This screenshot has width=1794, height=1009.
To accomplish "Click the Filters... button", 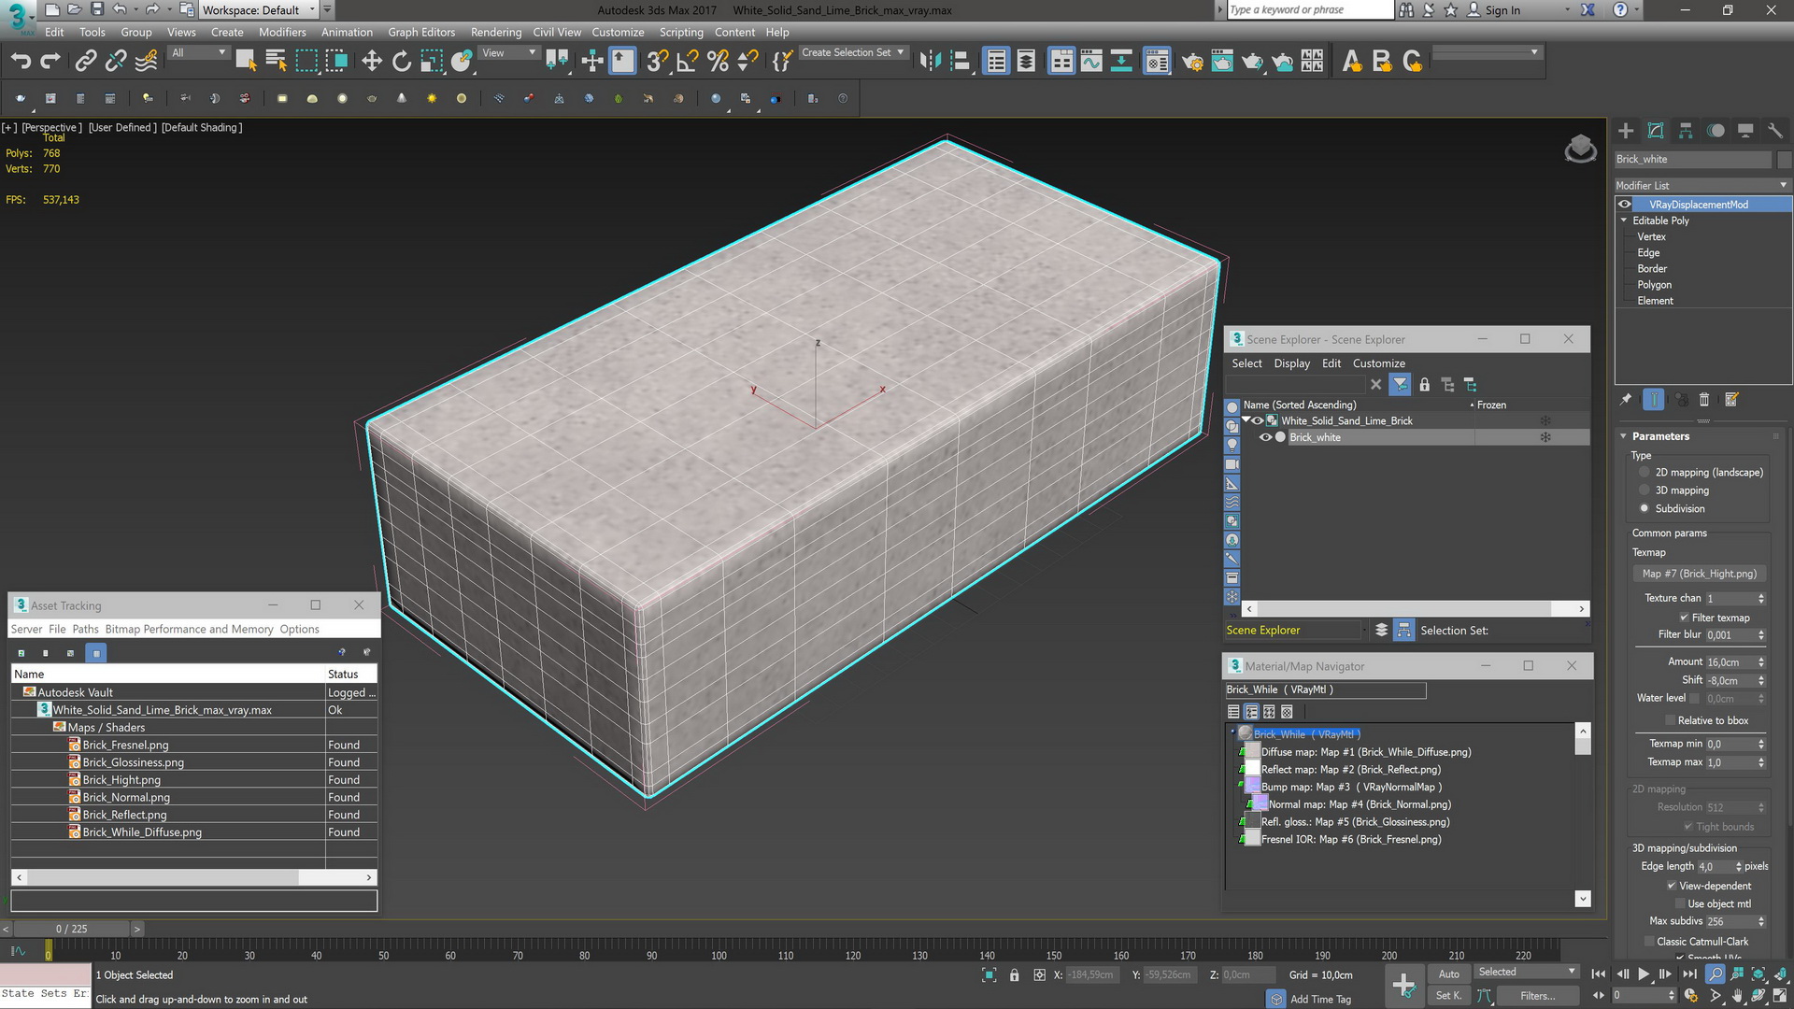I will coord(1537,996).
